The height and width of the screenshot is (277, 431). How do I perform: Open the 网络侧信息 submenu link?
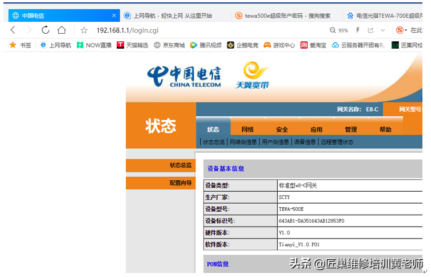[x=244, y=142]
